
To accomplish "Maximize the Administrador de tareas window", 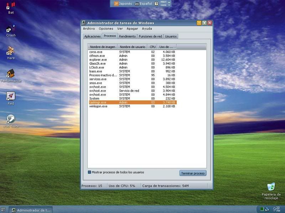I will [x=204, y=23].
